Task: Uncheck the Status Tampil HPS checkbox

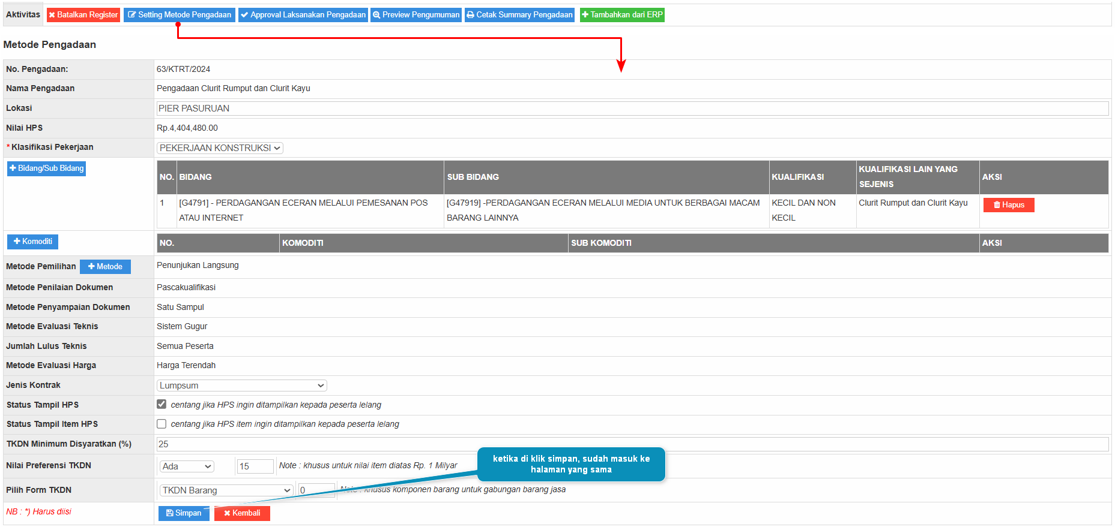Action: [x=162, y=404]
